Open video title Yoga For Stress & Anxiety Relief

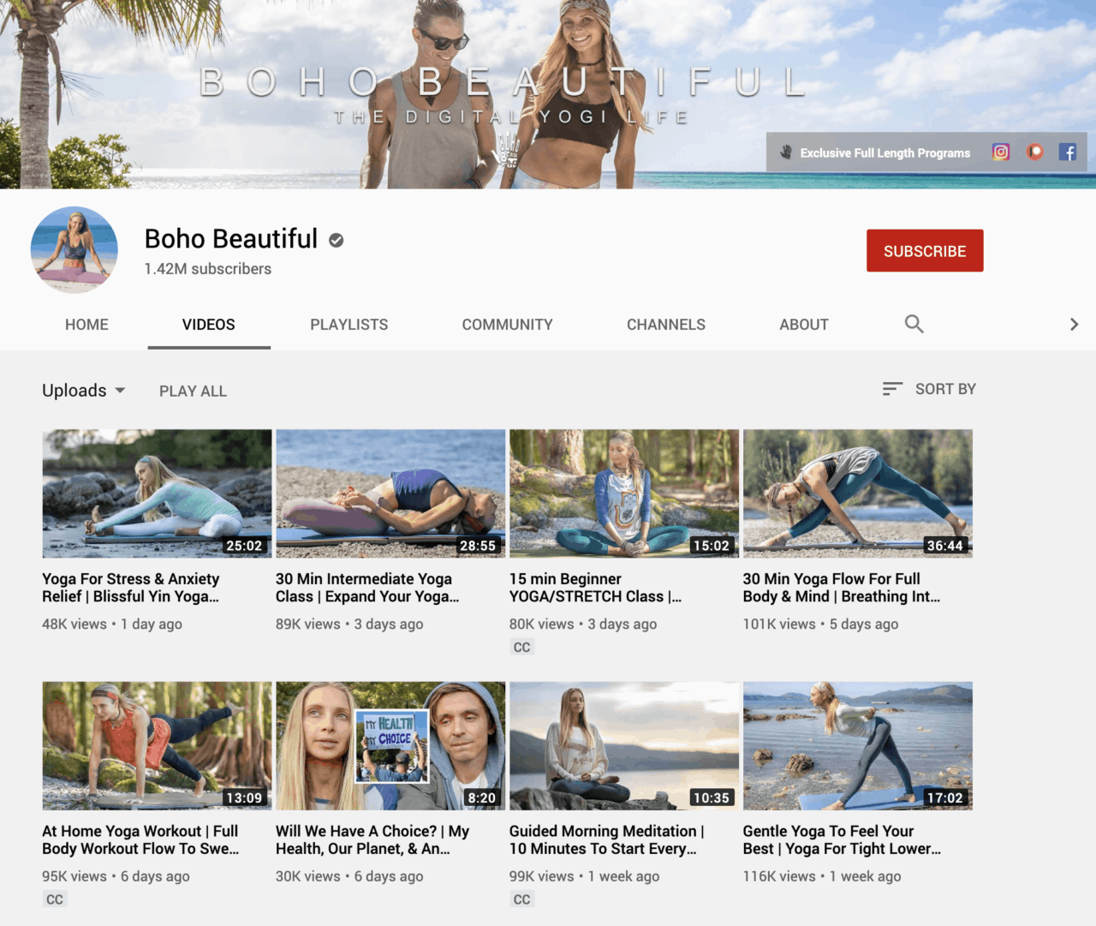[131, 588]
